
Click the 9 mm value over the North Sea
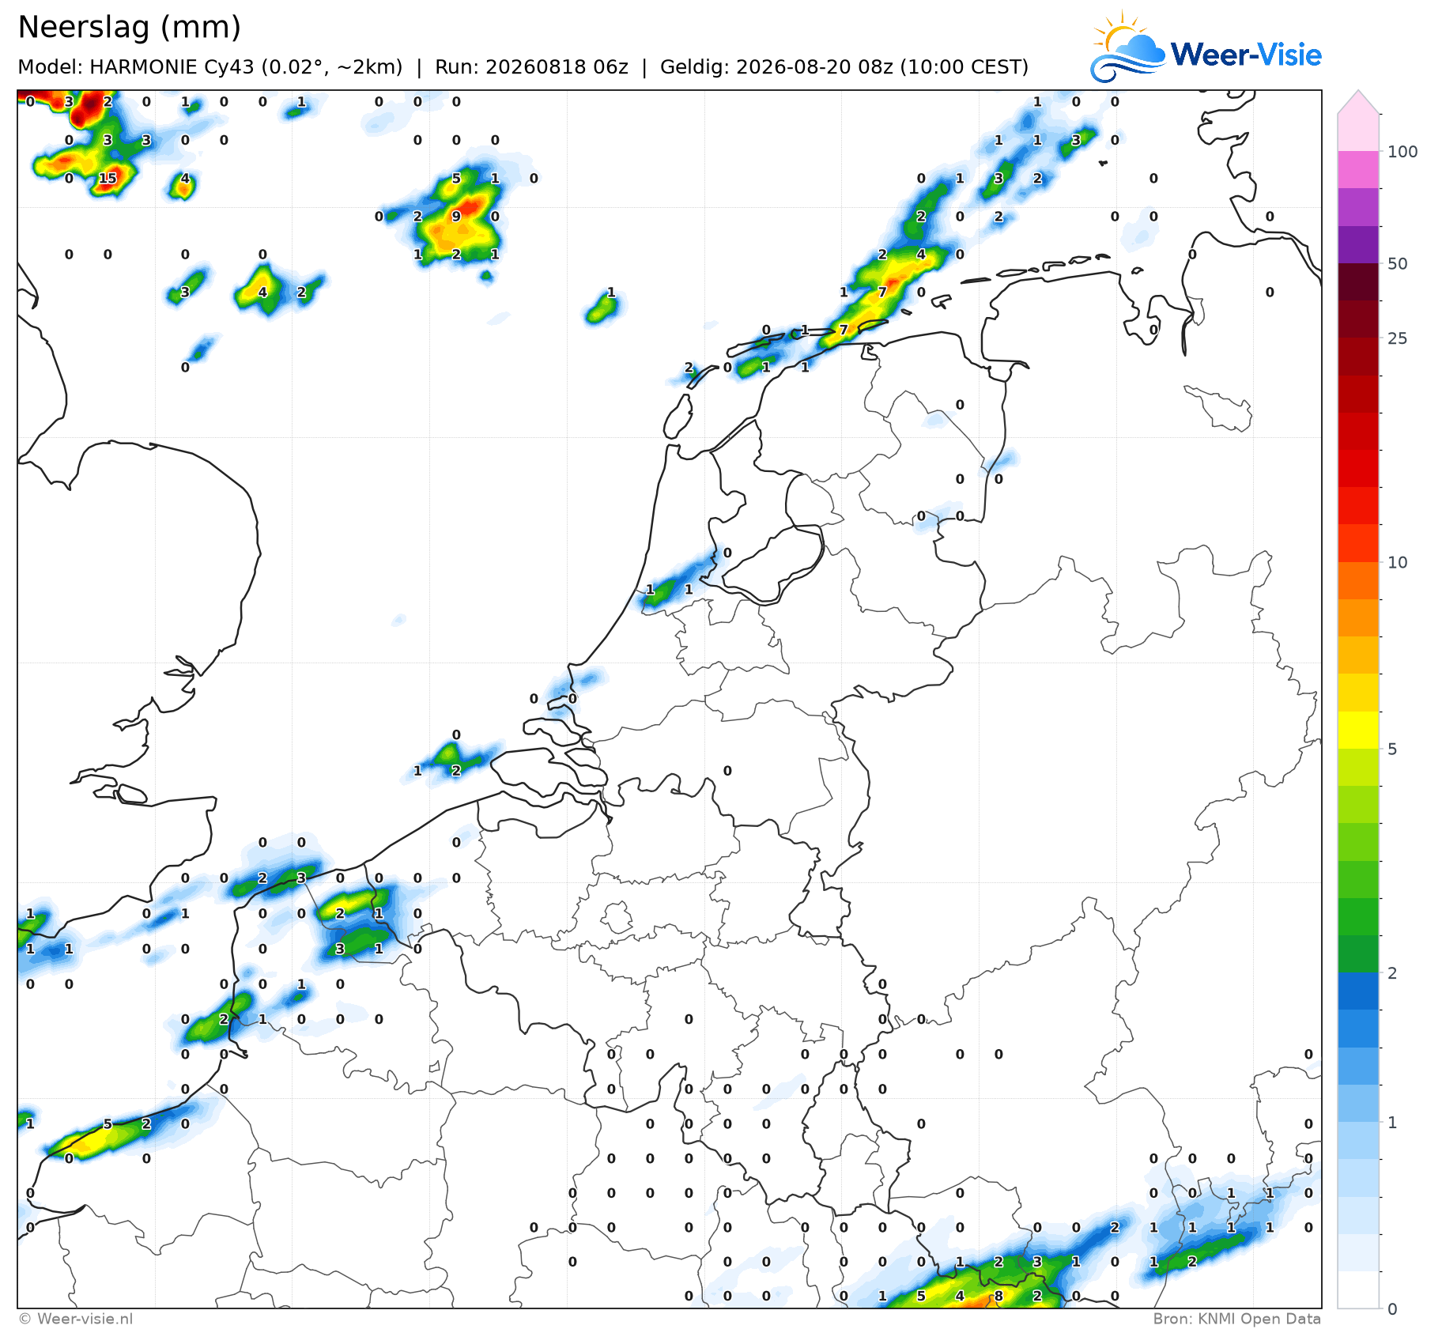coord(456,216)
